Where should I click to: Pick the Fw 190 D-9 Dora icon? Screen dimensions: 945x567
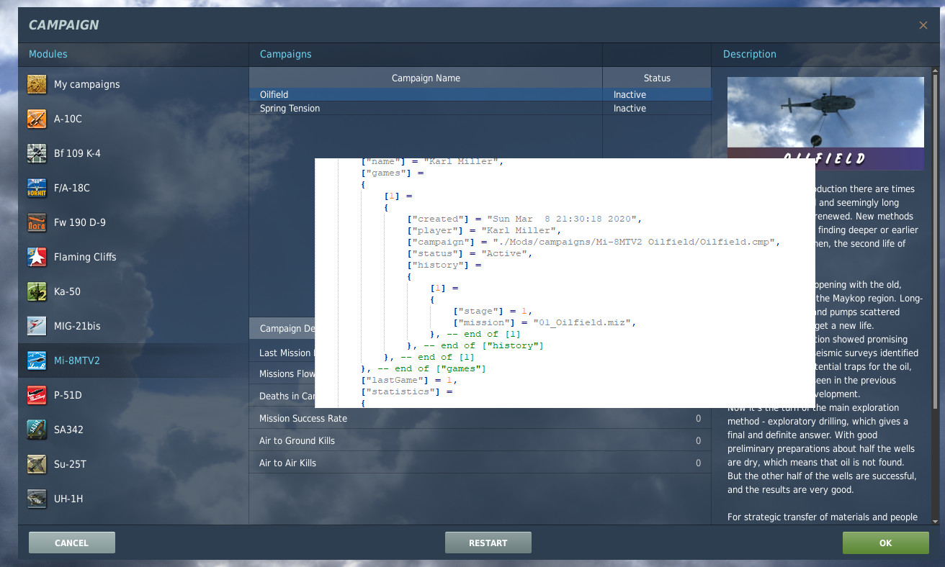[x=37, y=222]
